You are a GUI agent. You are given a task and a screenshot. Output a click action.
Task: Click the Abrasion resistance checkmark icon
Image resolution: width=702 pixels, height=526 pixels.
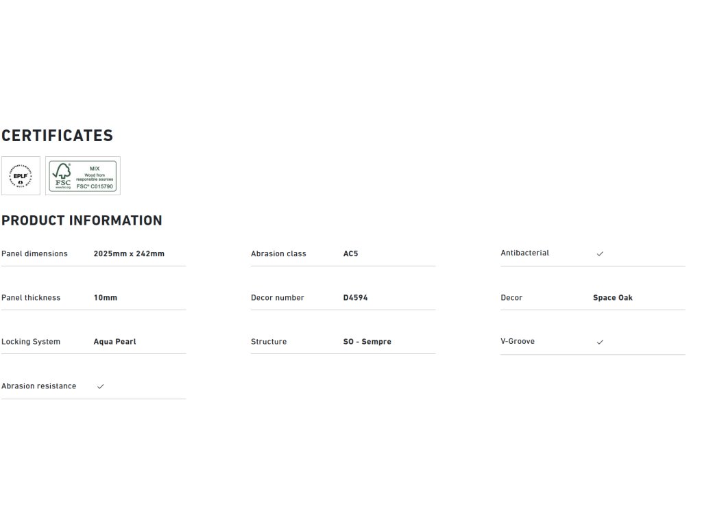101,386
